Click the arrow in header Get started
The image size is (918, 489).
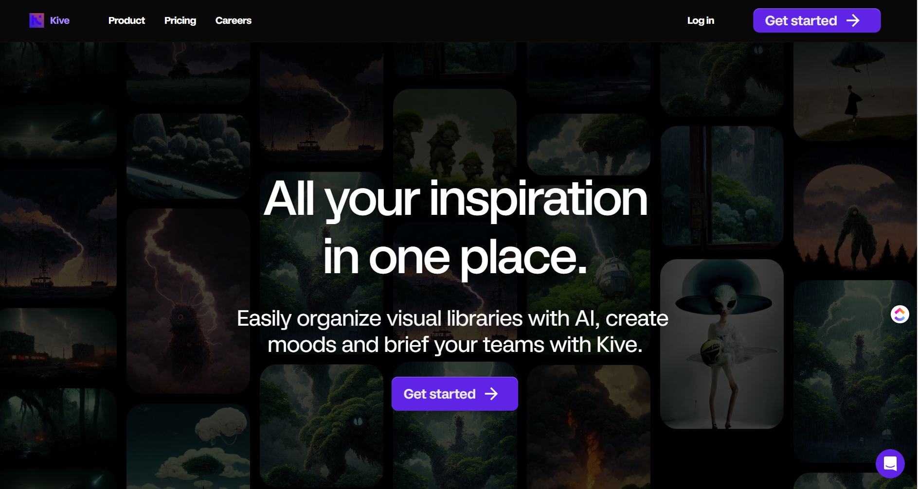853,20
